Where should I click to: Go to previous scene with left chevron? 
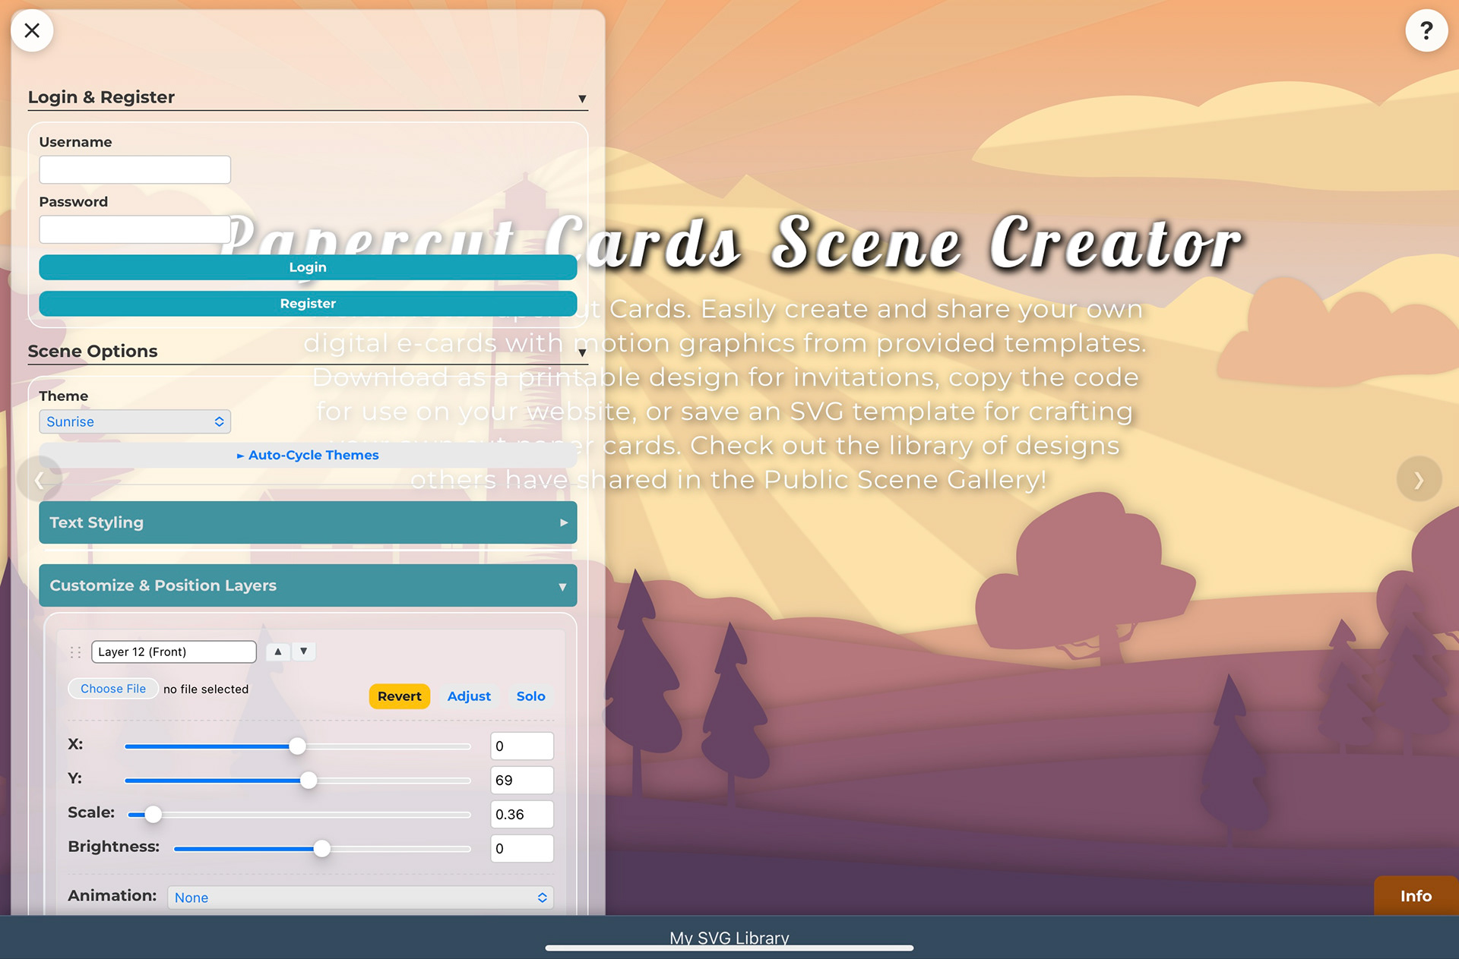(39, 479)
